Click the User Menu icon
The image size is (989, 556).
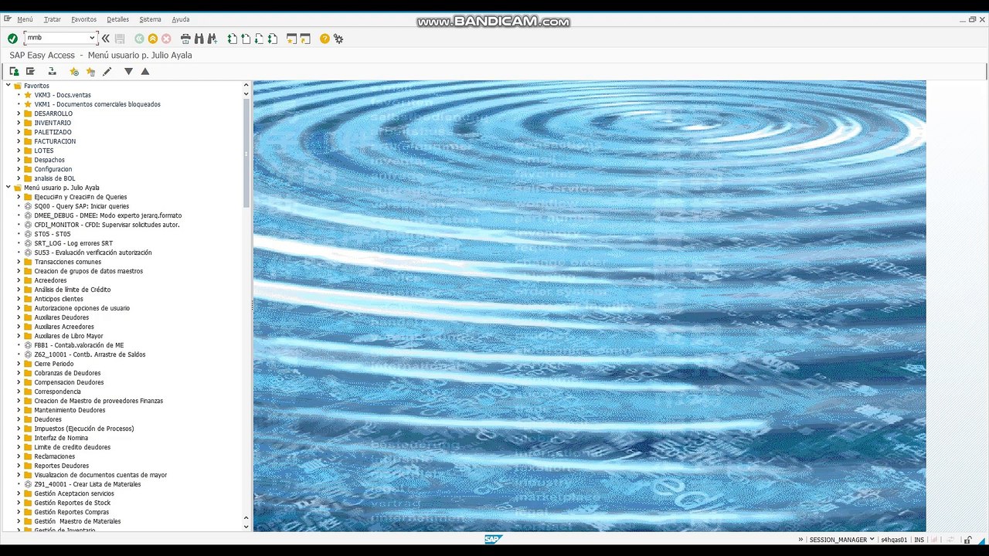[14, 71]
